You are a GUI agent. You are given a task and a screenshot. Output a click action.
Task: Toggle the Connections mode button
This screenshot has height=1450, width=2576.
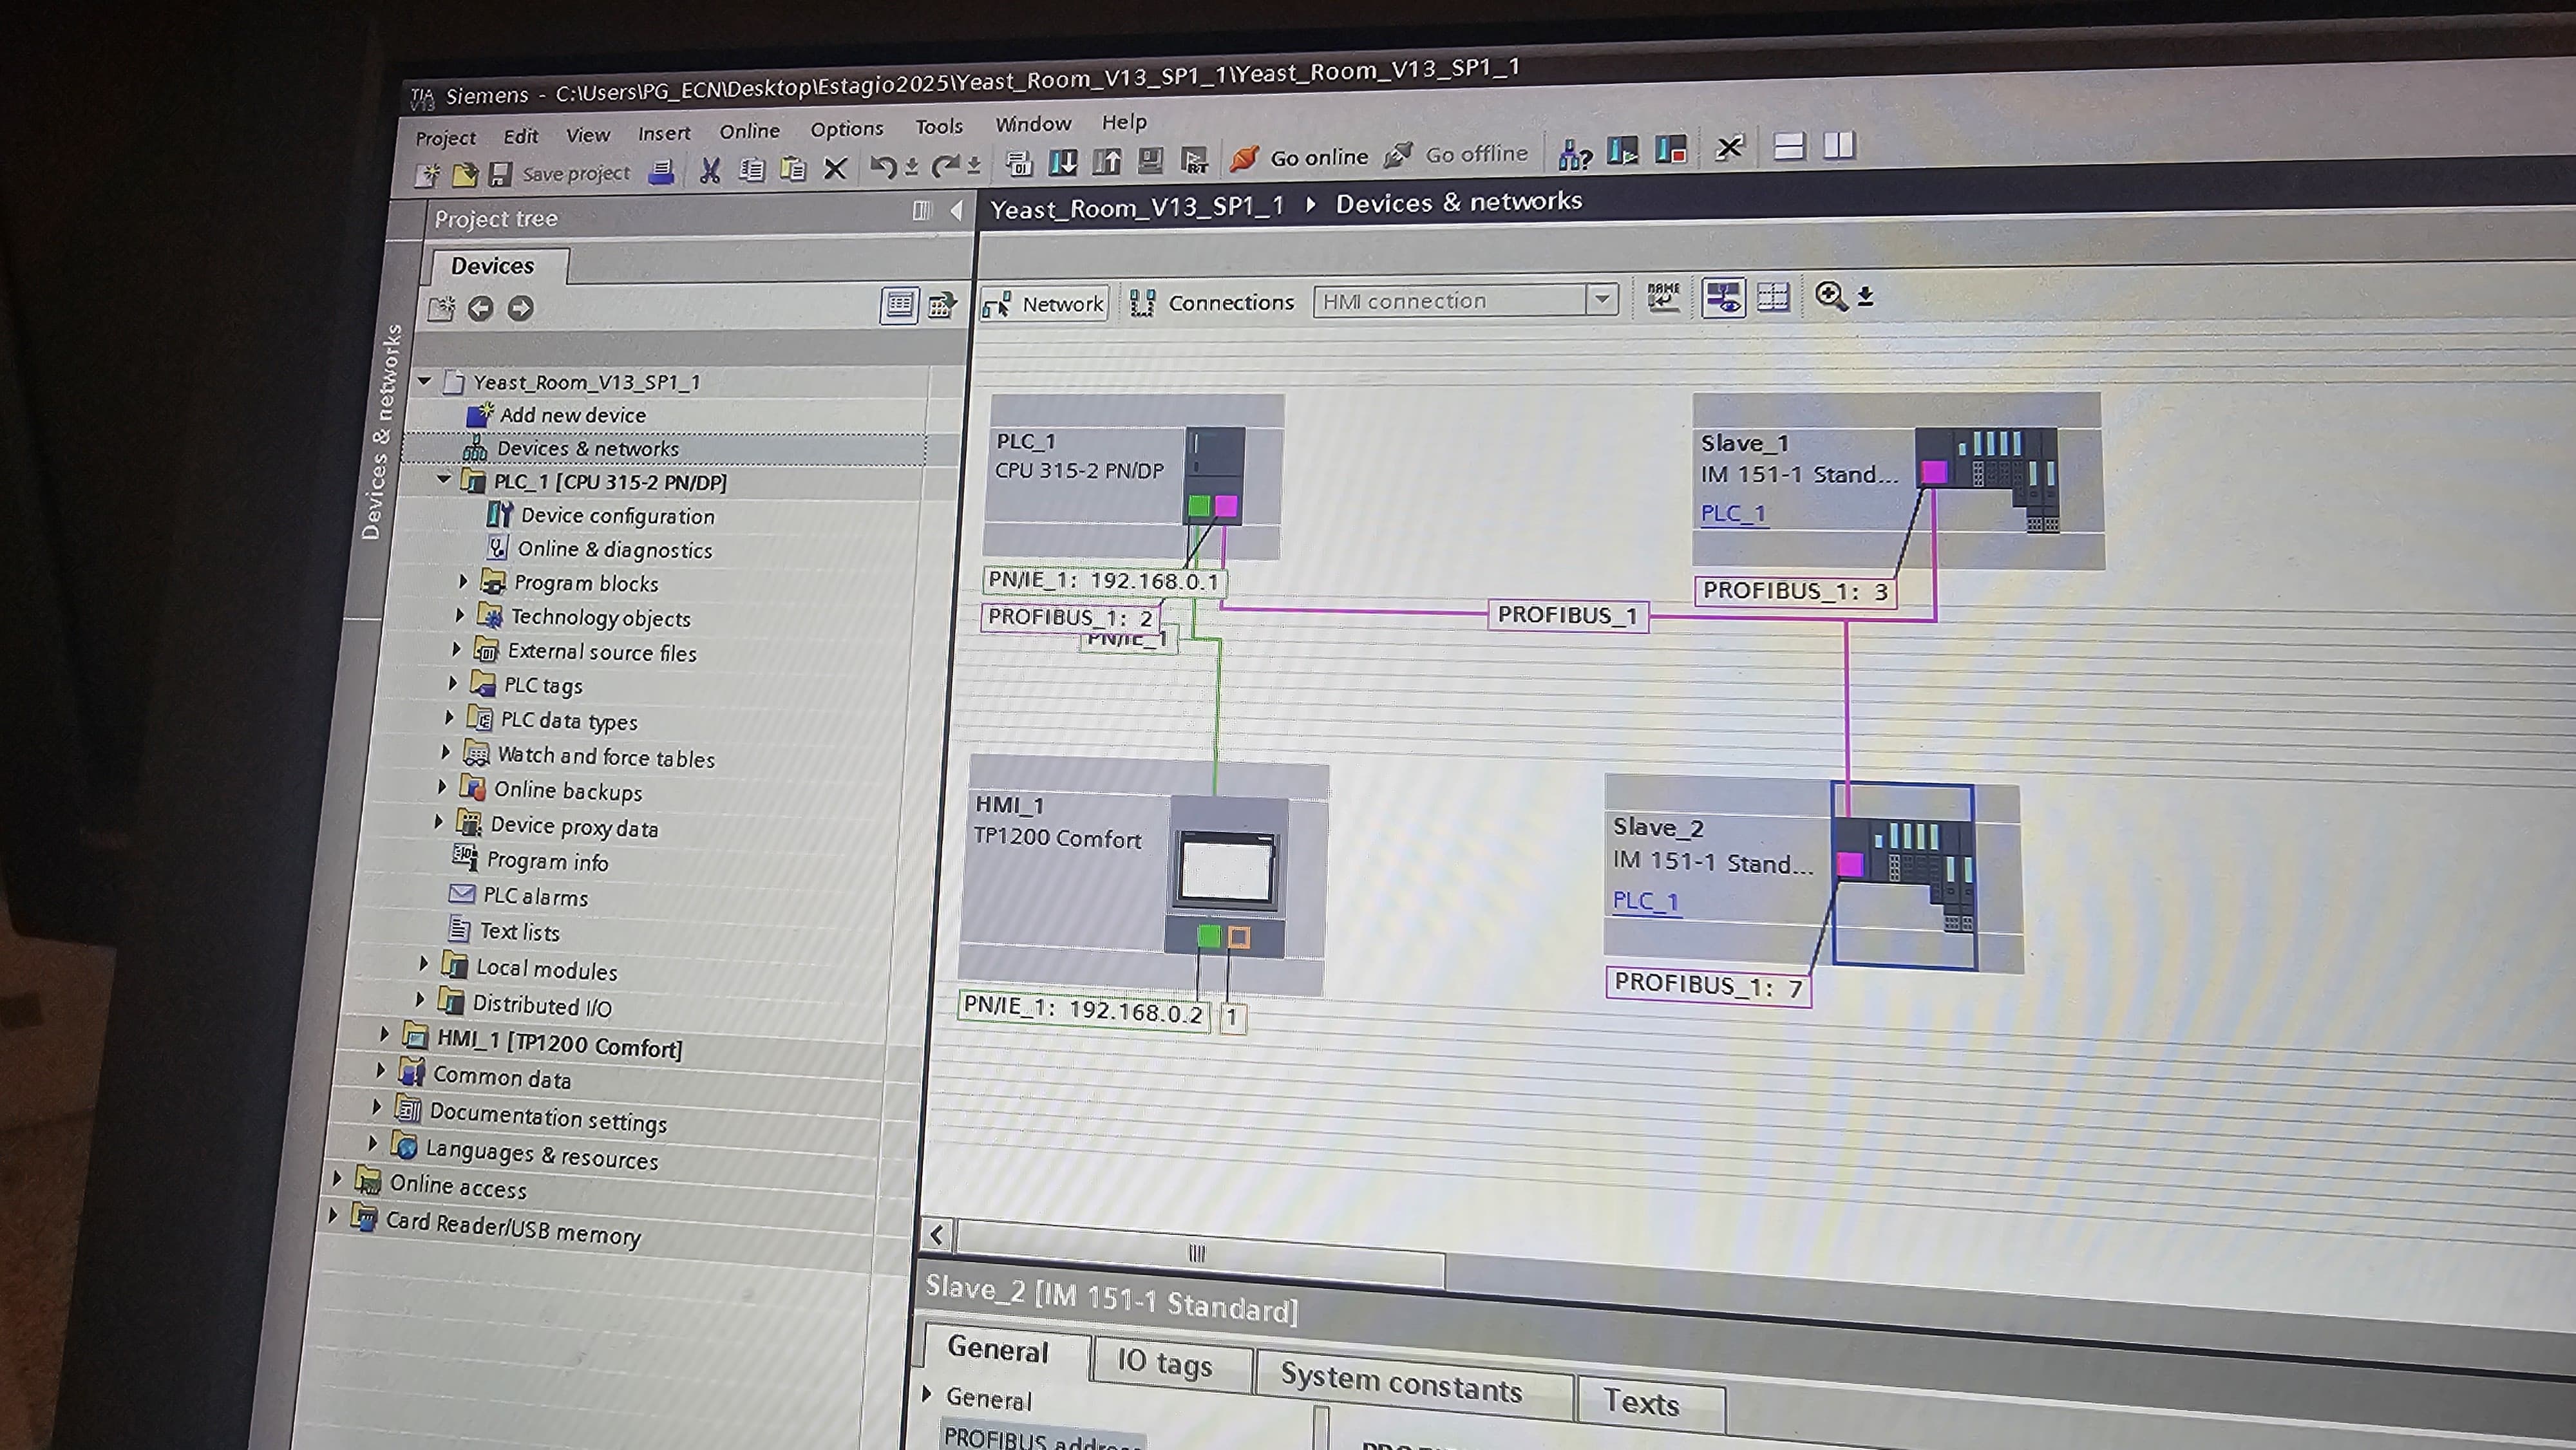[1212, 302]
